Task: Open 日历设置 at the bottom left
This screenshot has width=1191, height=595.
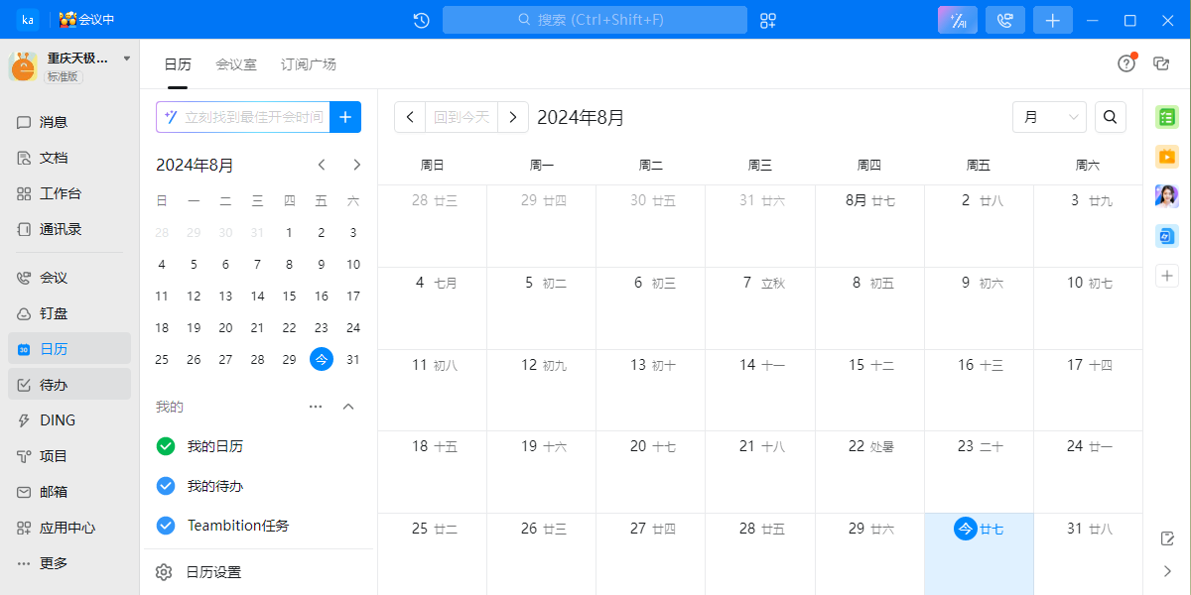Action: (x=215, y=571)
